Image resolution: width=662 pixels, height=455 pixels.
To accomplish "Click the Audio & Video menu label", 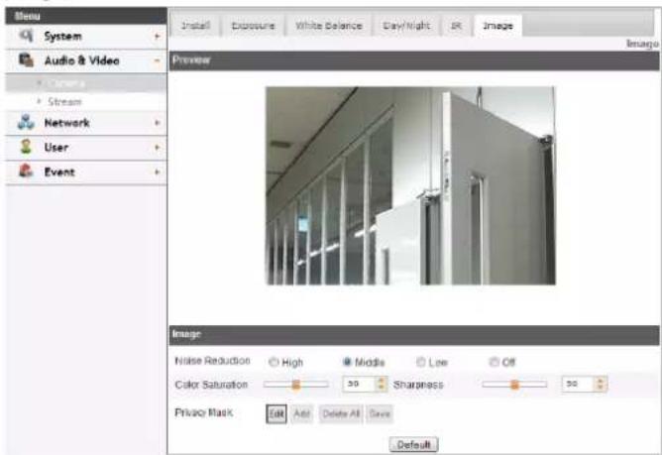I will (82, 60).
